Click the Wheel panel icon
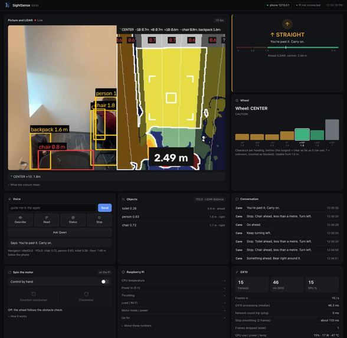This screenshot has height=338, width=347. tap(237, 100)
